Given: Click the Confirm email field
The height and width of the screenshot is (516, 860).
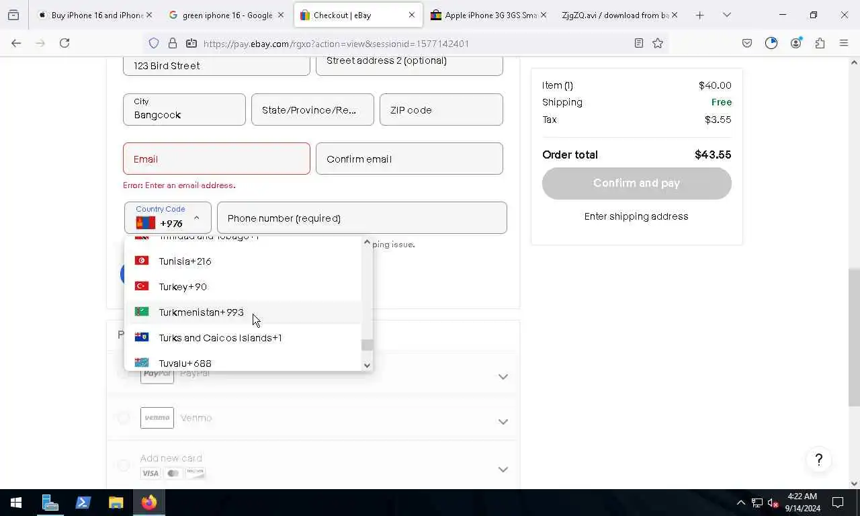Looking at the screenshot, I should [409, 159].
